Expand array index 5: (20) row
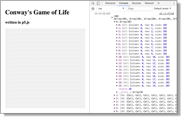The image size is (183, 137). click(114, 108)
